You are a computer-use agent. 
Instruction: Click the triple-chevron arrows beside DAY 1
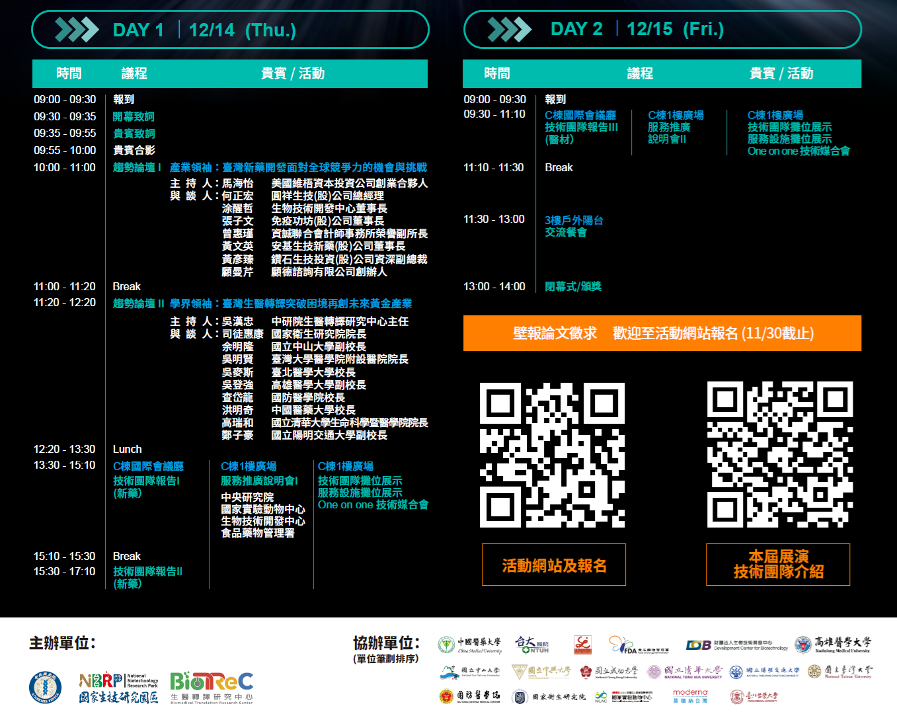(76, 30)
